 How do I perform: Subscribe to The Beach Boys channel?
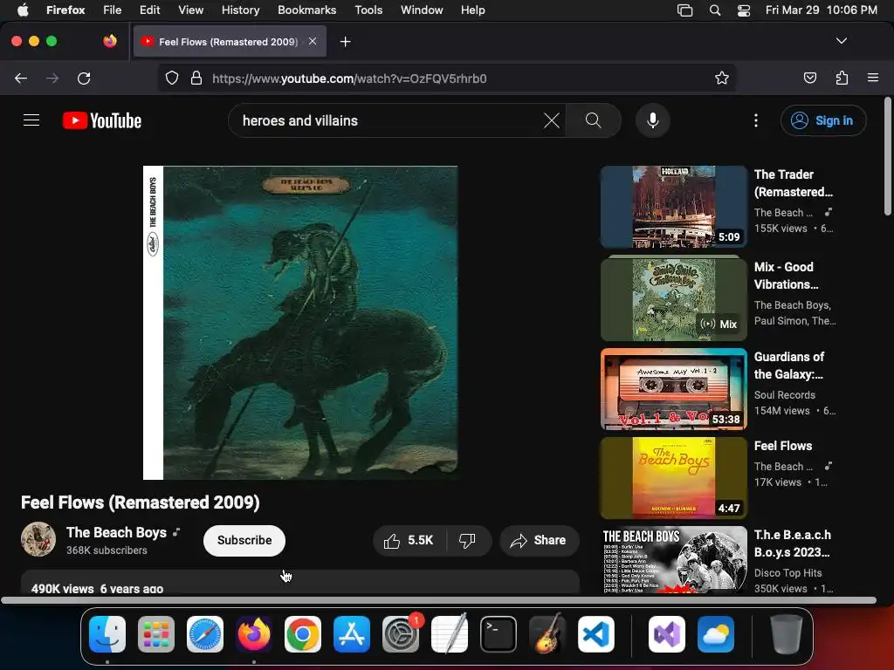point(244,540)
